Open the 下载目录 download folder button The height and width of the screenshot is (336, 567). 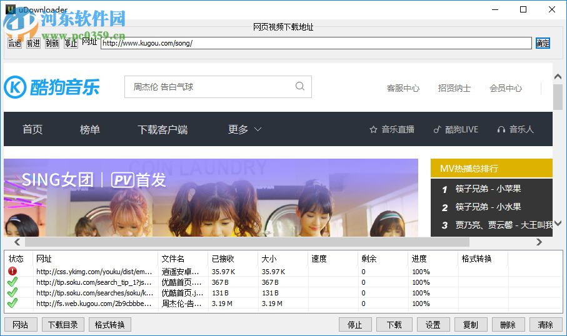(x=63, y=324)
